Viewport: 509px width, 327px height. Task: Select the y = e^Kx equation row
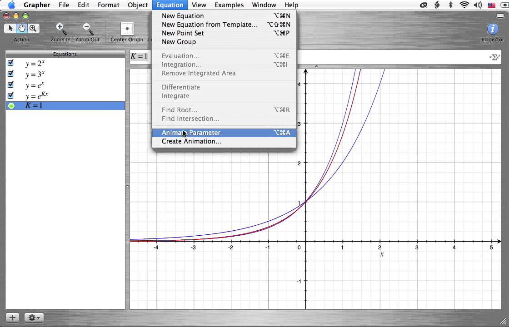point(65,95)
